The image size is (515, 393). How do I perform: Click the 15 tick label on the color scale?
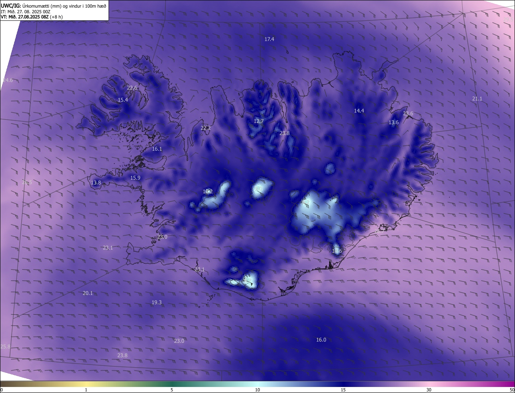[x=343, y=390]
